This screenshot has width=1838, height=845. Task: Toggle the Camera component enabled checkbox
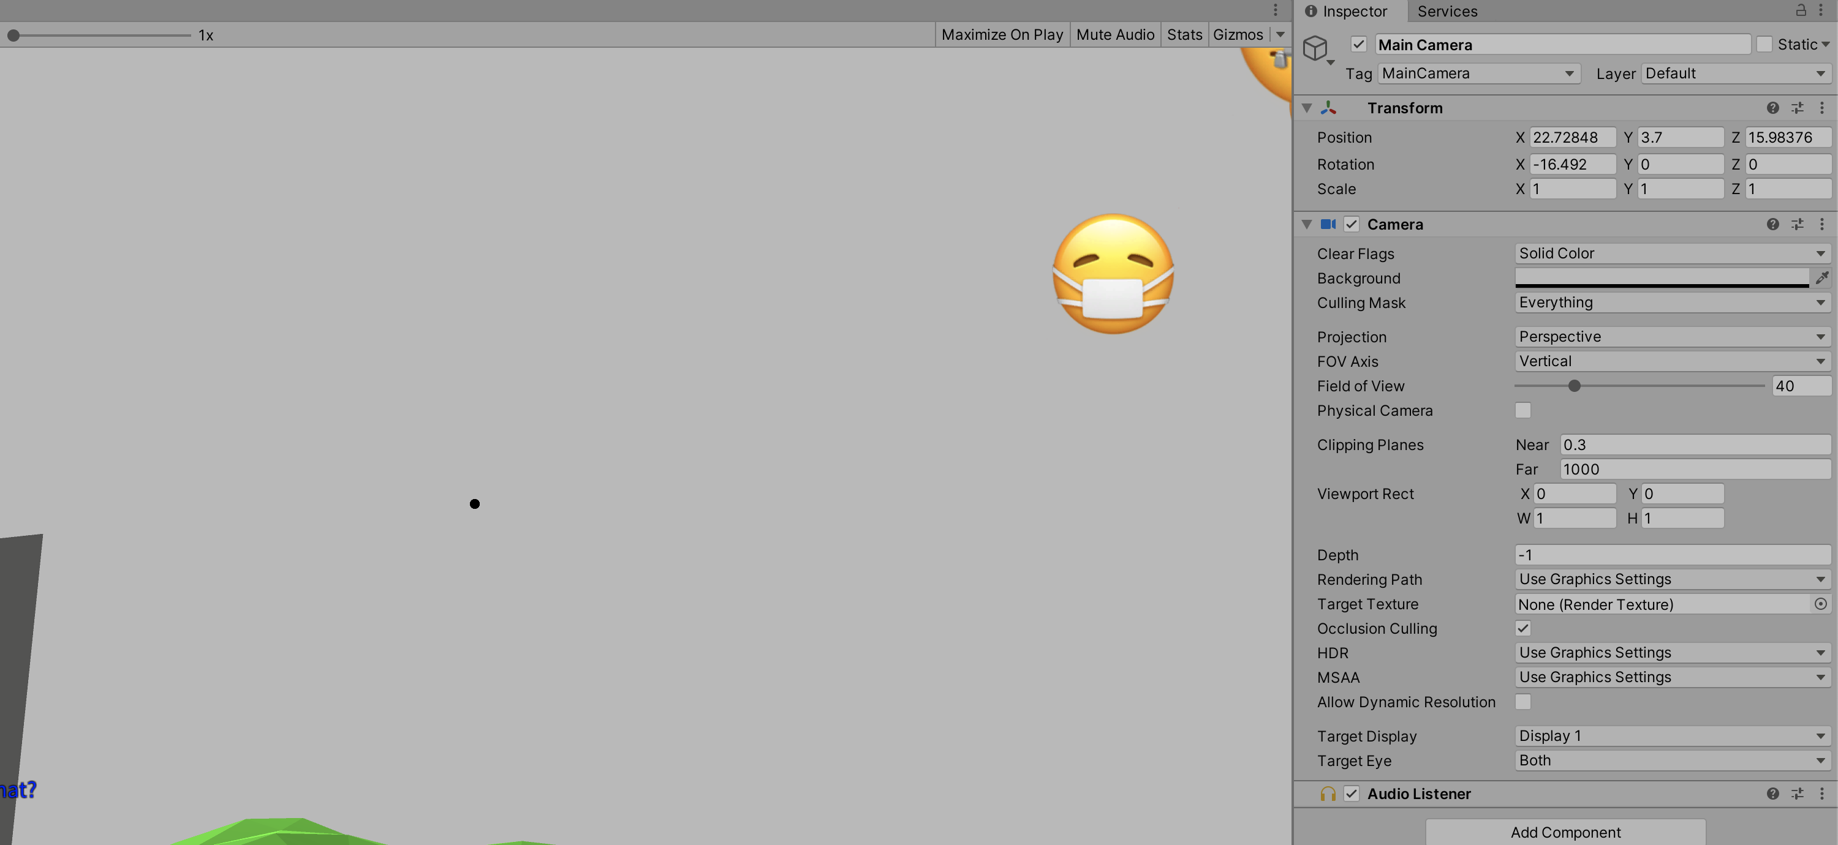(1354, 224)
